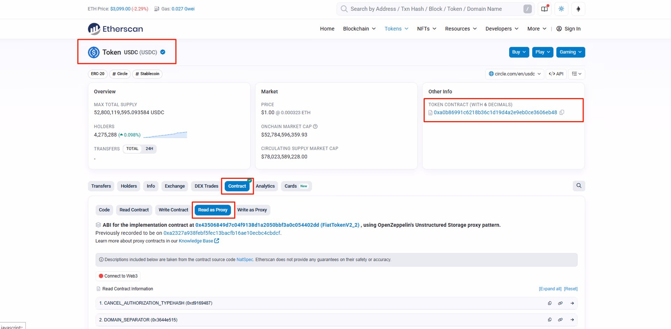Select the Write as Proxy sub-tab
Screen dimensions: 671x329
(252, 210)
